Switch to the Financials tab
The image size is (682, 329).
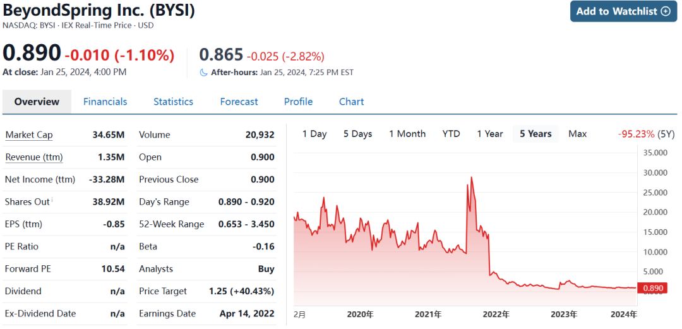[x=105, y=102]
